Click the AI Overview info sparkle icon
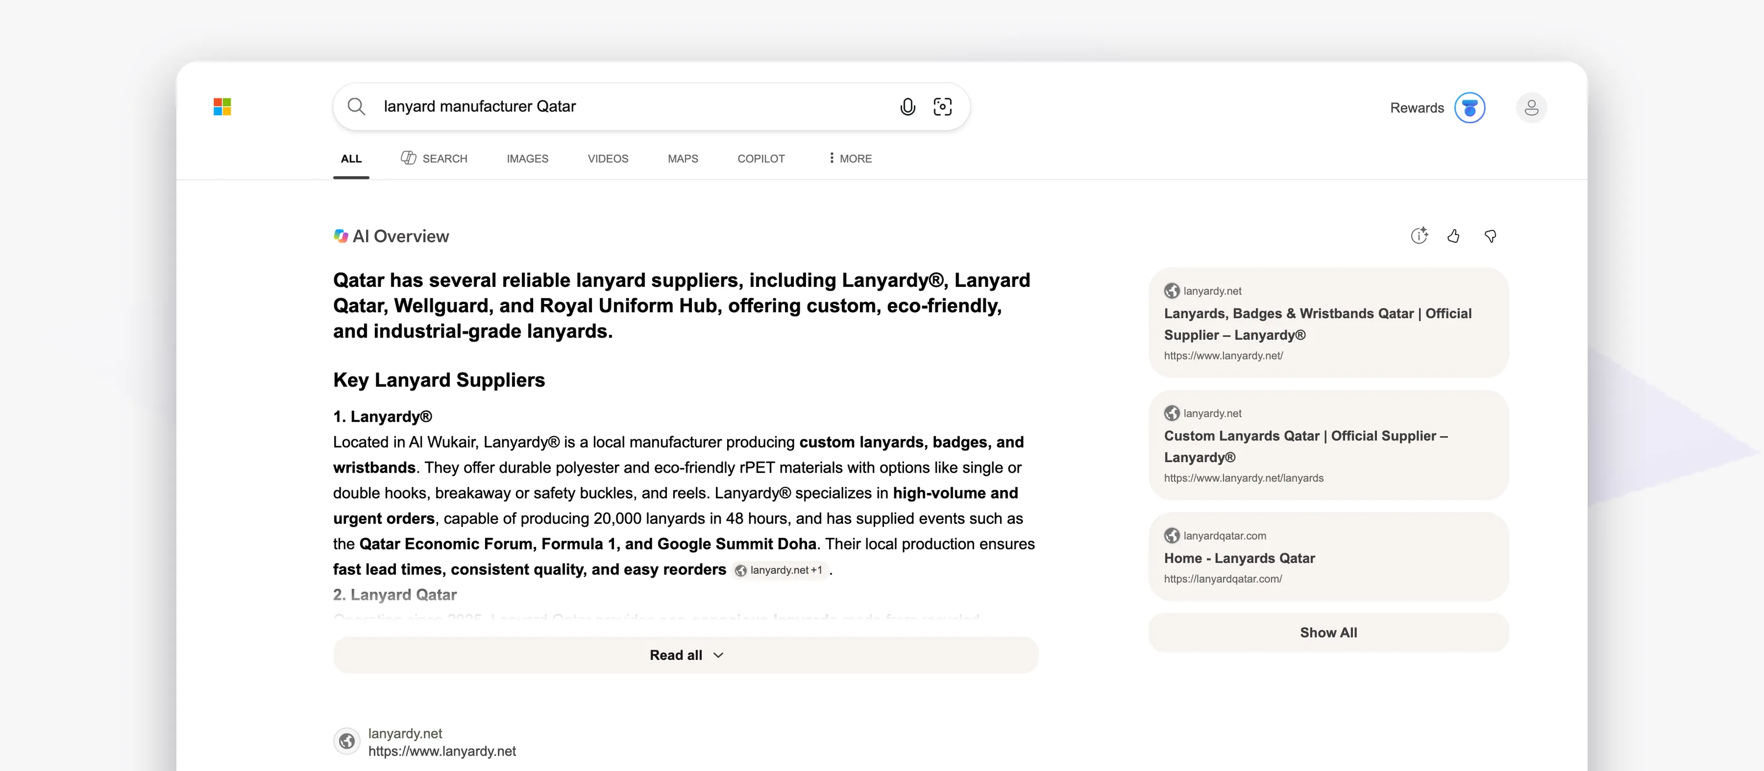This screenshot has height=771, width=1764. [x=1419, y=235]
